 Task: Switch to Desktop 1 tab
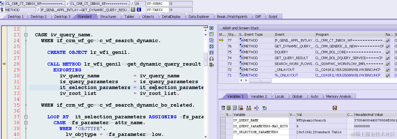tap(16, 16)
